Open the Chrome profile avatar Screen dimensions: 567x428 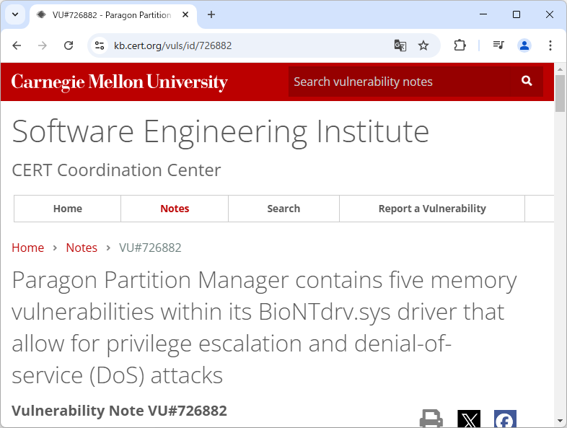point(524,45)
